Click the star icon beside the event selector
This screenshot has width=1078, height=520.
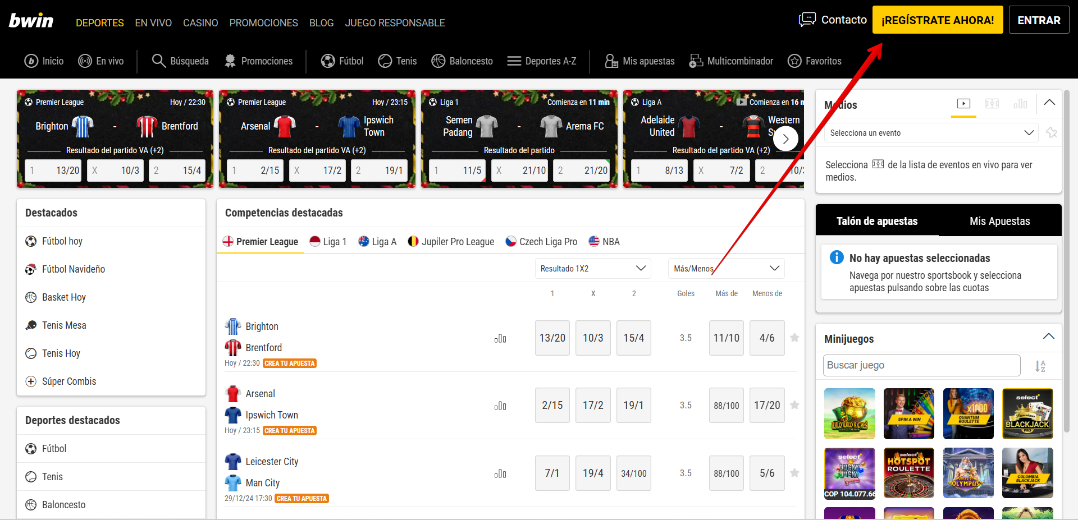coord(1052,133)
